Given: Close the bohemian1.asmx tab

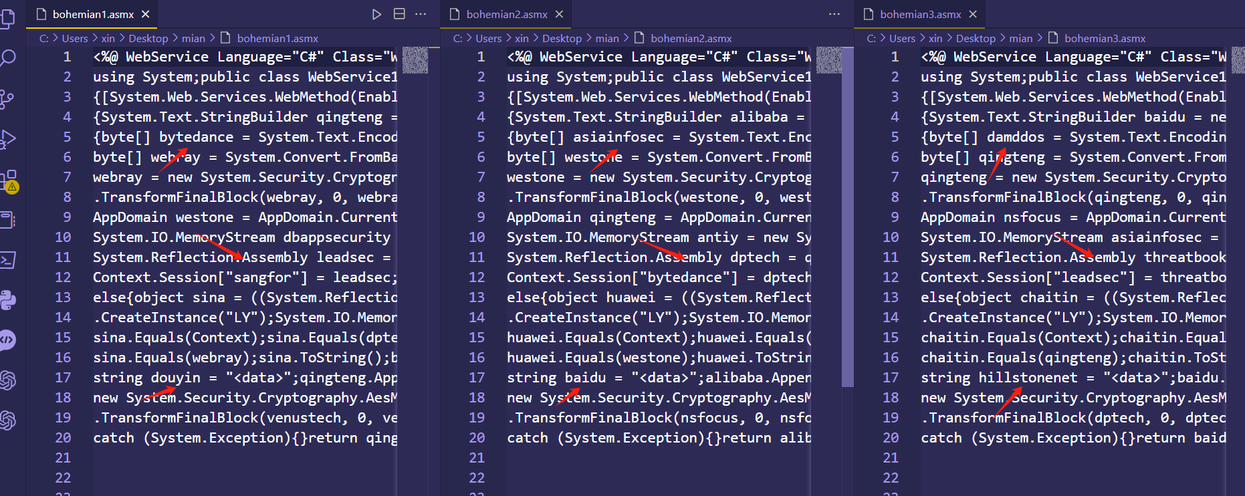Looking at the screenshot, I should pos(146,14).
